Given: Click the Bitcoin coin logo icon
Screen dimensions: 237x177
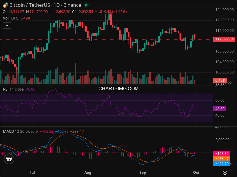Looking at the screenshot, I should [6, 5].
